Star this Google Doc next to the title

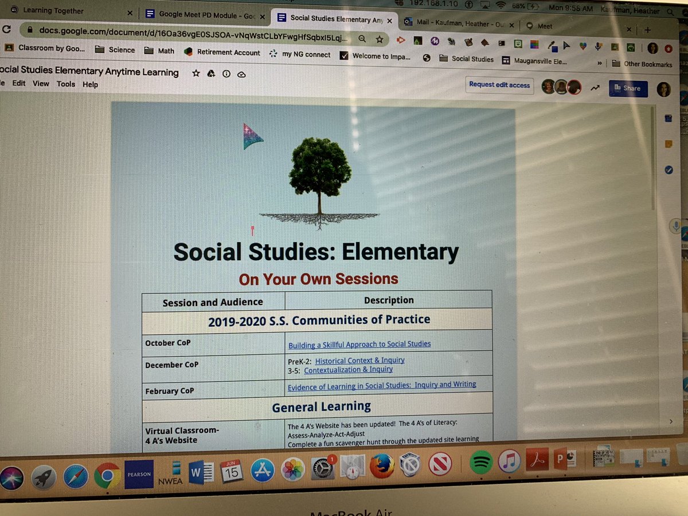(197, 73)
